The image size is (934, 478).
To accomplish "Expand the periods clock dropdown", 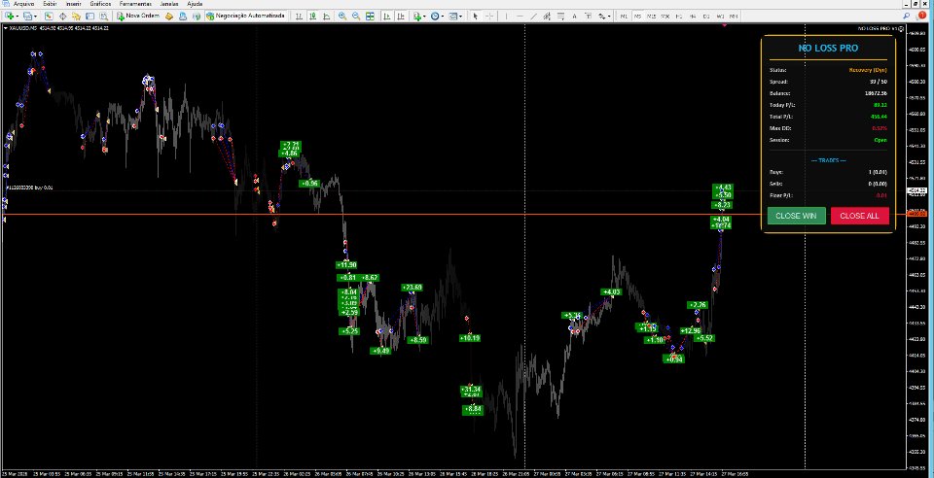I will 442,17.
